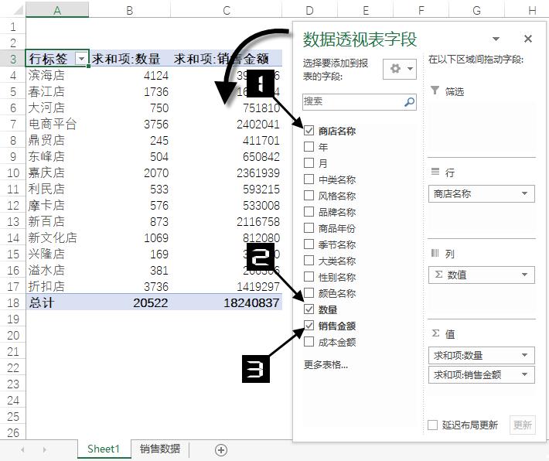This screenshot has width=549, height=461.
Task: Open the 数值 column field dropdown
Action: tap(524, 275)
